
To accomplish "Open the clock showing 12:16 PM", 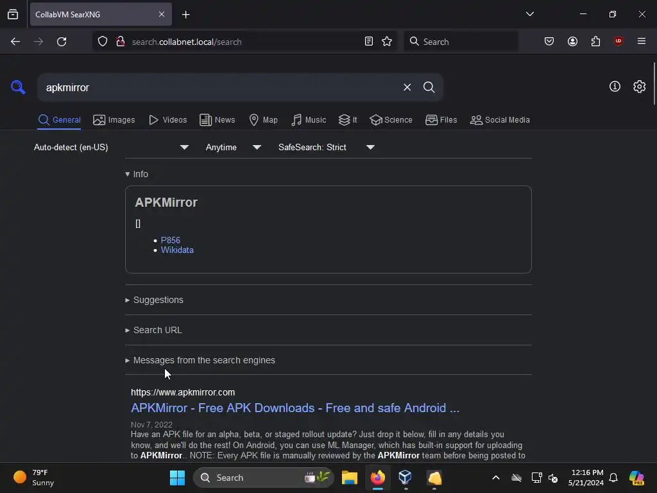I will pyautogui.click(x=586, y=478).
